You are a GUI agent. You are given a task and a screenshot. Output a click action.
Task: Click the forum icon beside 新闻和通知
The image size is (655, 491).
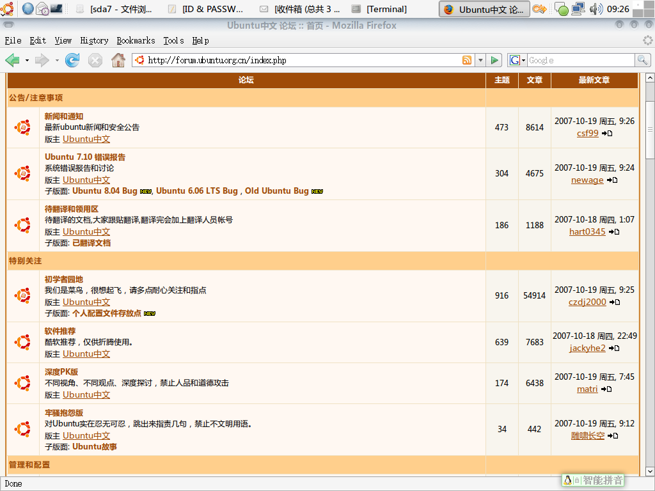(22, 127)
